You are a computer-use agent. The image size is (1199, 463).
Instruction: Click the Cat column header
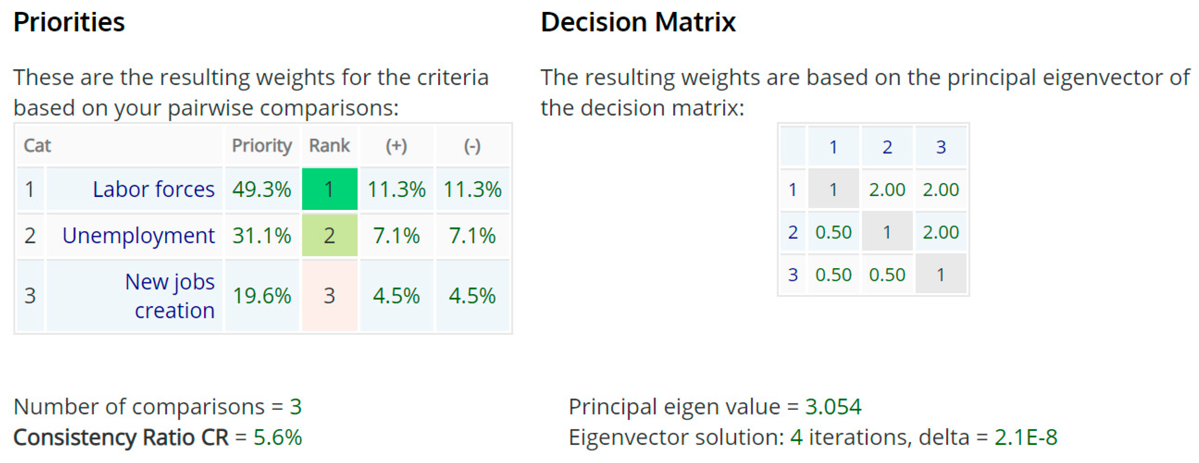(x=37, y=146)
